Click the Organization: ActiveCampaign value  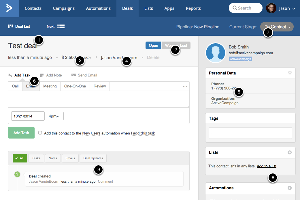[225, 103]
